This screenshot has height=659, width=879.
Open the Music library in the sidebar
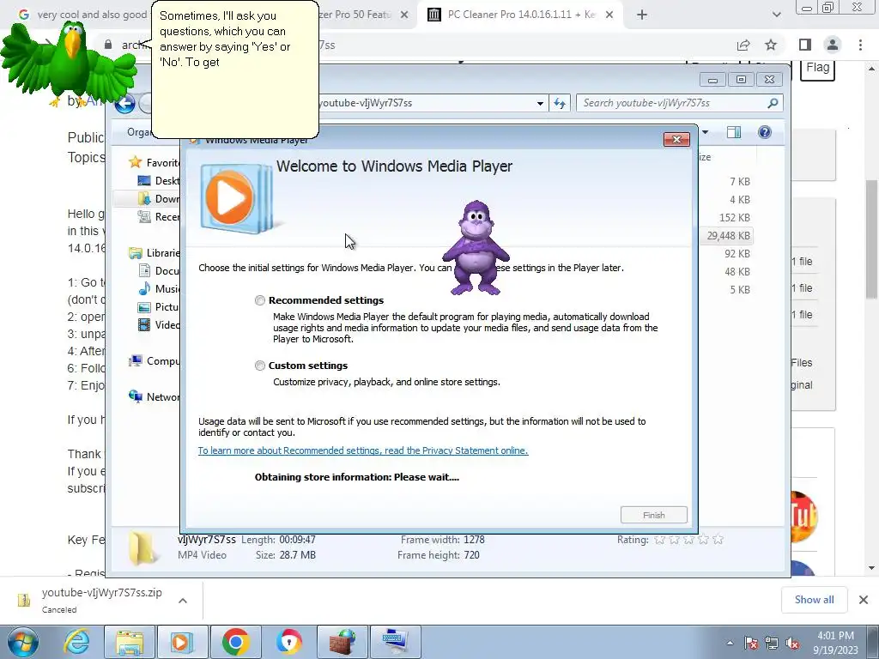[159, 289]
